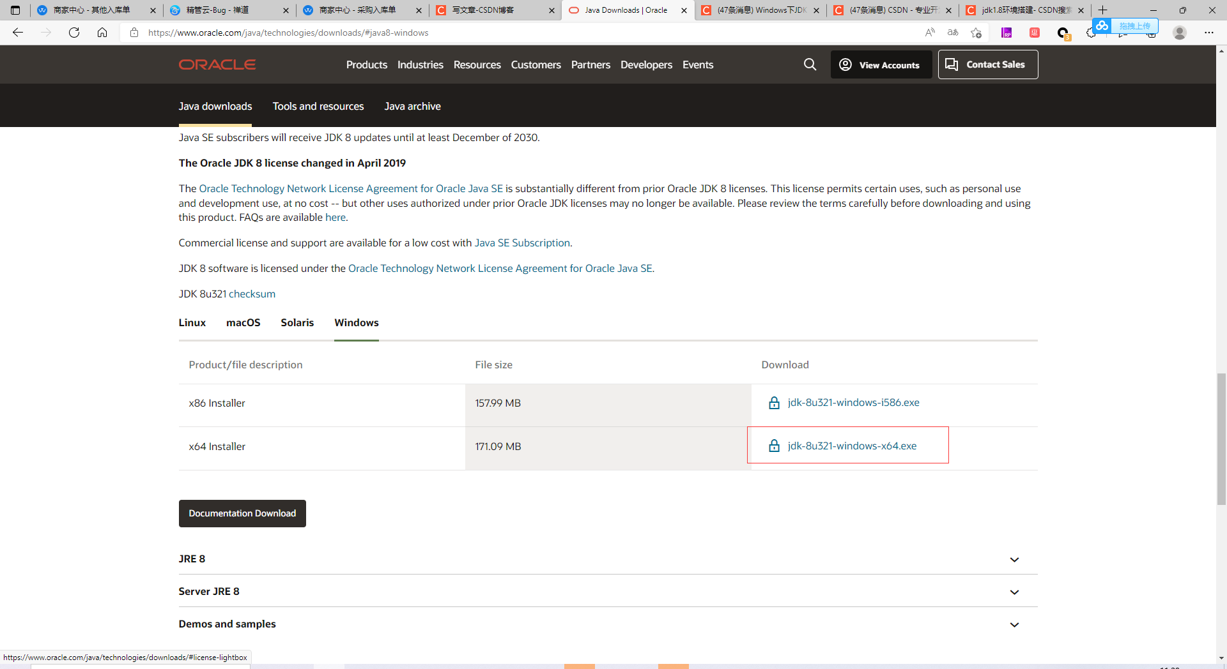Expand the Server JRE 8 section
The image size is (1227, 669).
pos(1015,592)
